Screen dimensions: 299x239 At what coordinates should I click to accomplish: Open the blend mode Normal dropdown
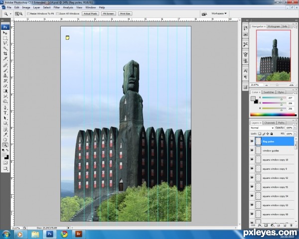[x=262, y=127]
